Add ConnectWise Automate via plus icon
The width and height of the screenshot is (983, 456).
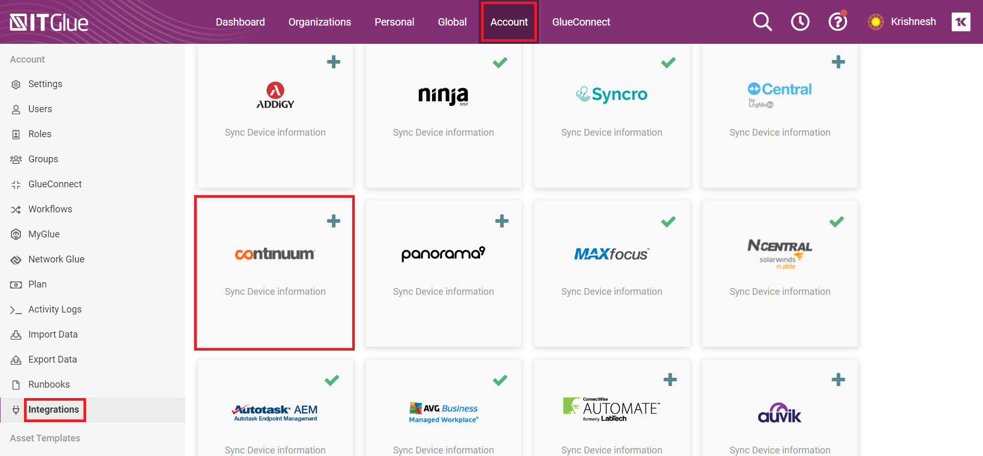(x=670, y=380)
